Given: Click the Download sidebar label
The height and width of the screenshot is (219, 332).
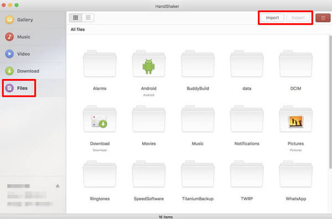Looking at the screenshot, I should [x=28, y=71].
